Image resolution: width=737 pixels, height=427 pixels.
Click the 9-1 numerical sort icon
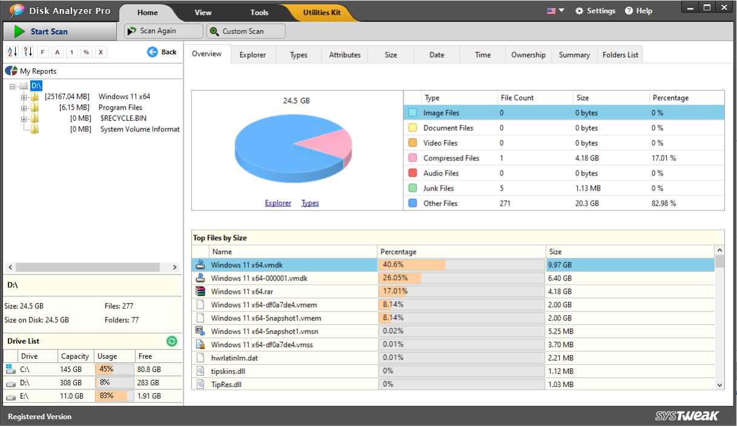(x=27, y=51)
